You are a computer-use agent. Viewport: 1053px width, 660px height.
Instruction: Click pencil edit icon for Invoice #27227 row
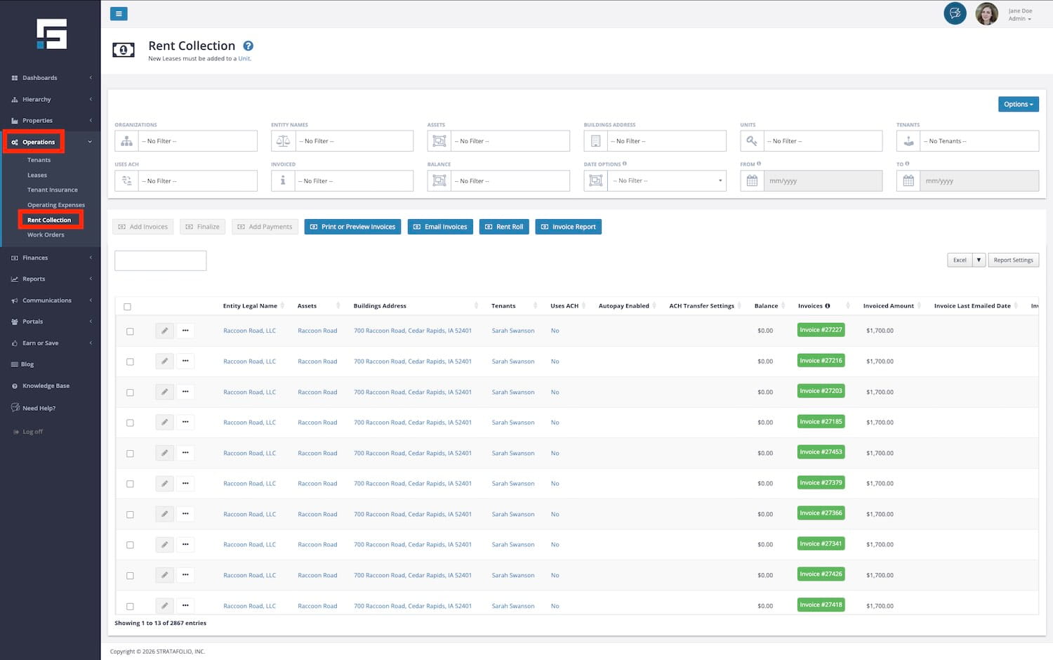[164, 331]
